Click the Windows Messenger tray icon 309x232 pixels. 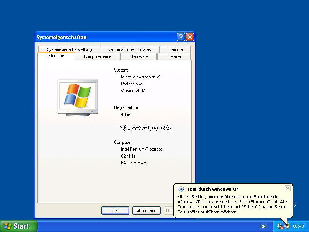(x=280, y=226)
